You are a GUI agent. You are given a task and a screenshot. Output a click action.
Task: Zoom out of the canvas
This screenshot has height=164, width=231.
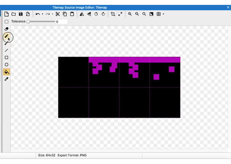[137, 14]
